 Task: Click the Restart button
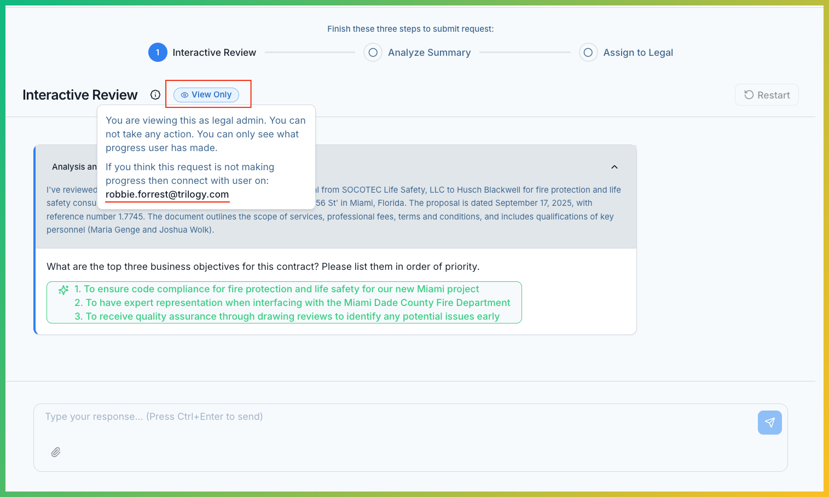coord(766,95)
